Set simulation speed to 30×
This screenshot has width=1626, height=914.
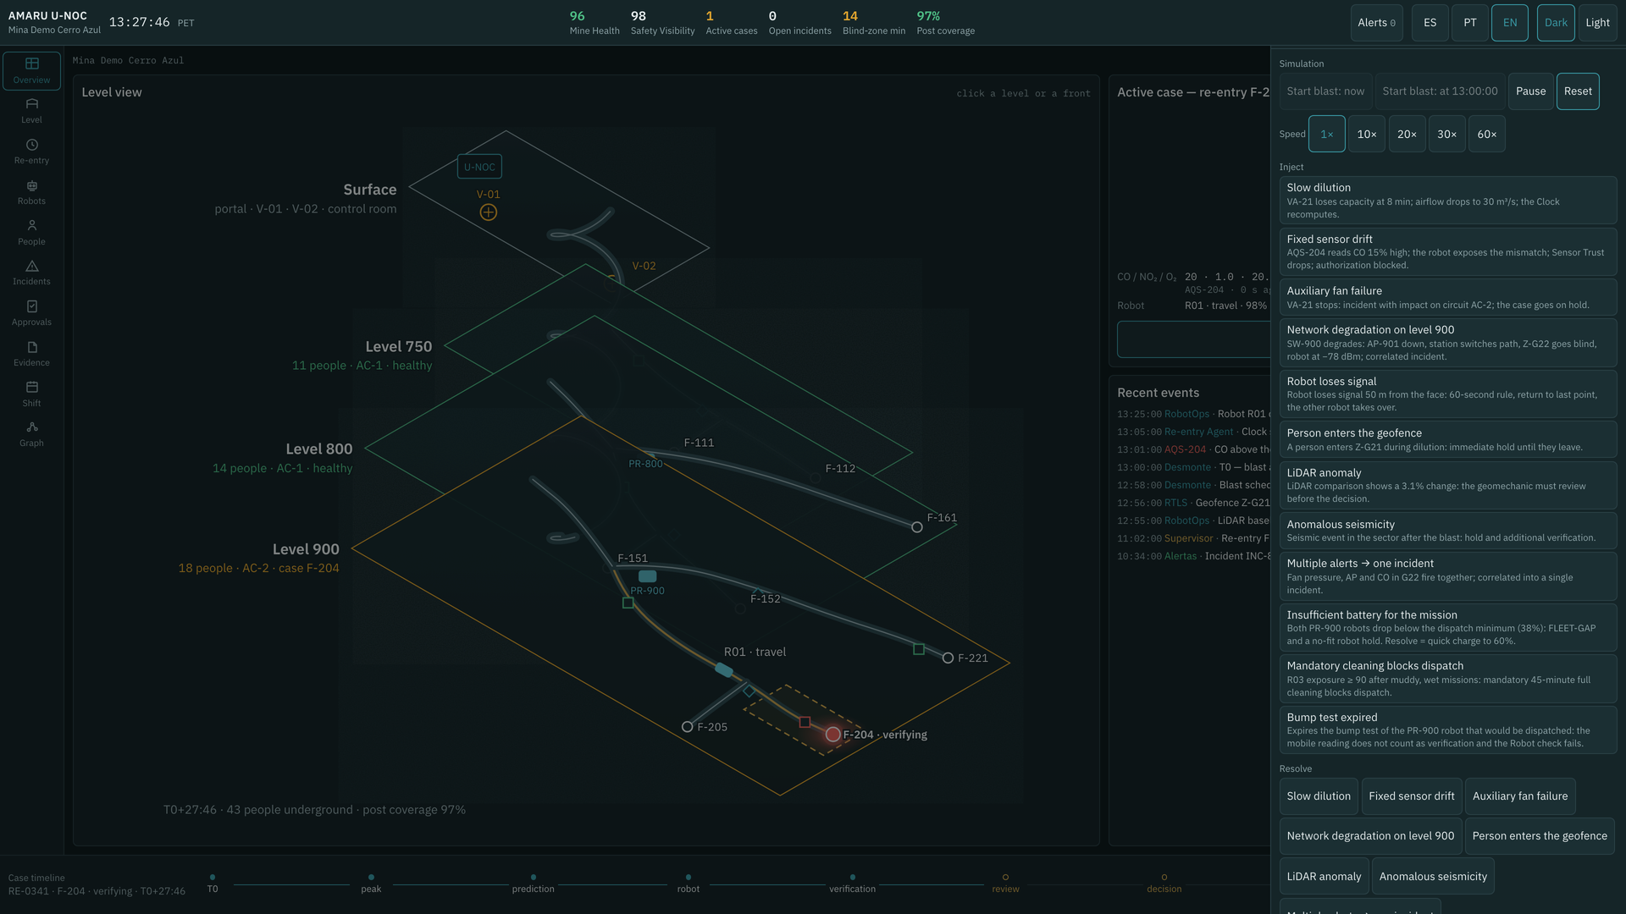coord(1447,135)
